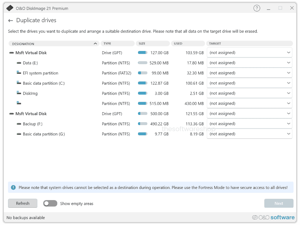
Task: Click the drive icon of the 500.00 GB Msft Virtual Disk
Action: [x=11, y=114]
